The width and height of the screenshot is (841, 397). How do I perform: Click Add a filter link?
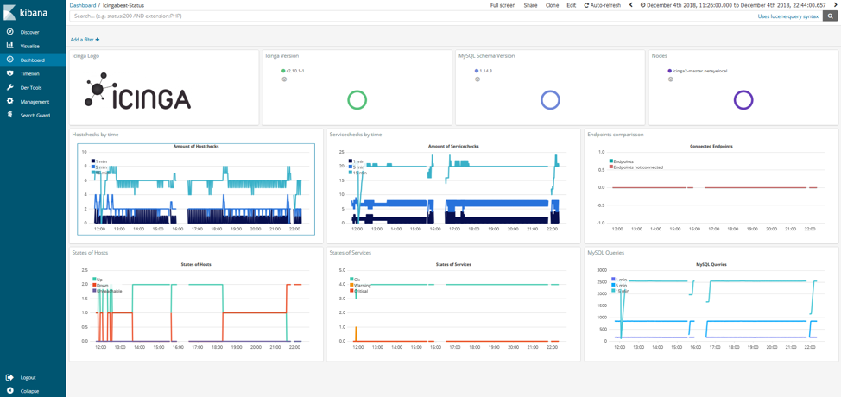(81, 40)
